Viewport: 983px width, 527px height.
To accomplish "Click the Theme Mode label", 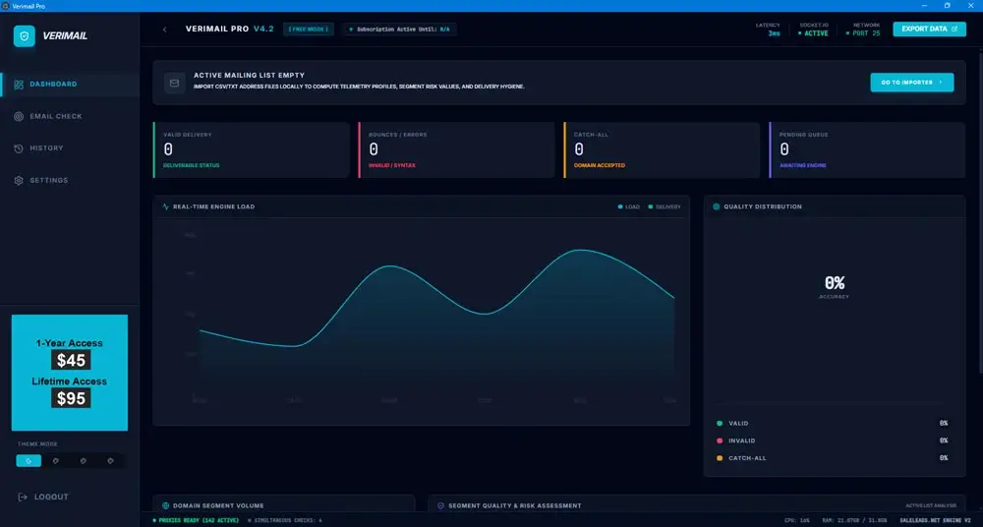I will pos(37,444).
